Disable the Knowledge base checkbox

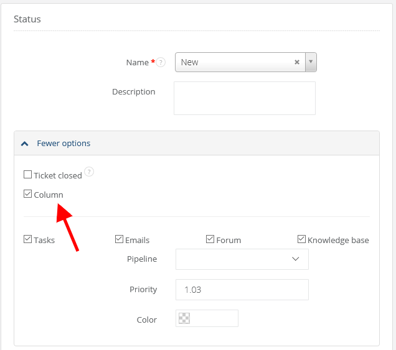pyautogui.click(x=301, y=239)
